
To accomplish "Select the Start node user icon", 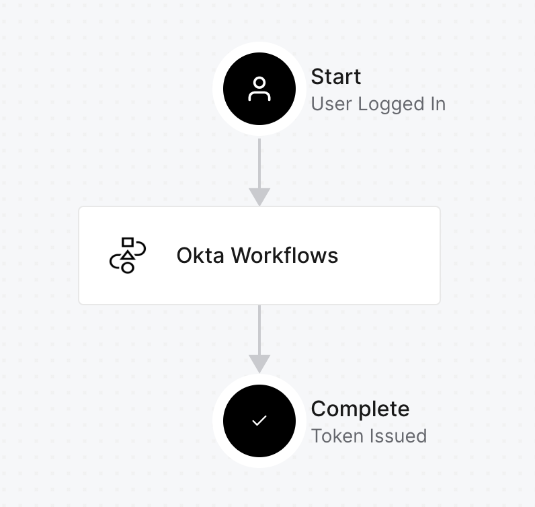I will pyautogui.click(x=259, y=89).
